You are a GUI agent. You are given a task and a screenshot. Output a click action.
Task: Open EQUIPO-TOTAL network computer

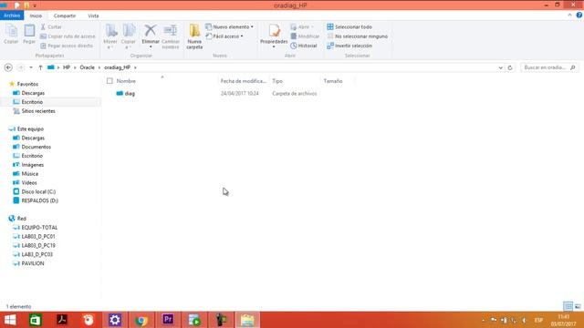click(39, 227)
